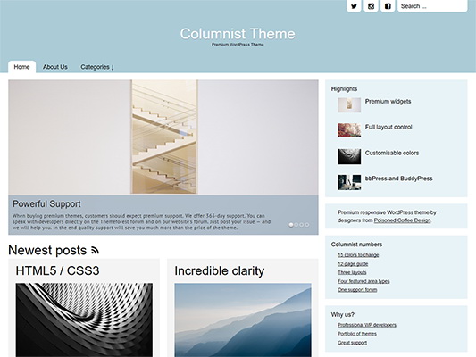Select the first slider pagination dot

pyautogui.click(x=291, y=225)
